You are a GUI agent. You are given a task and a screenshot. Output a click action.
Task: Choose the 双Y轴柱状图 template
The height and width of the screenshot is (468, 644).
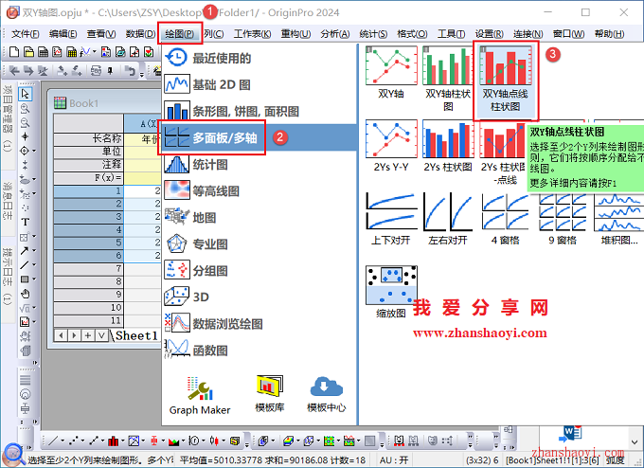click(x=448, y=78)
